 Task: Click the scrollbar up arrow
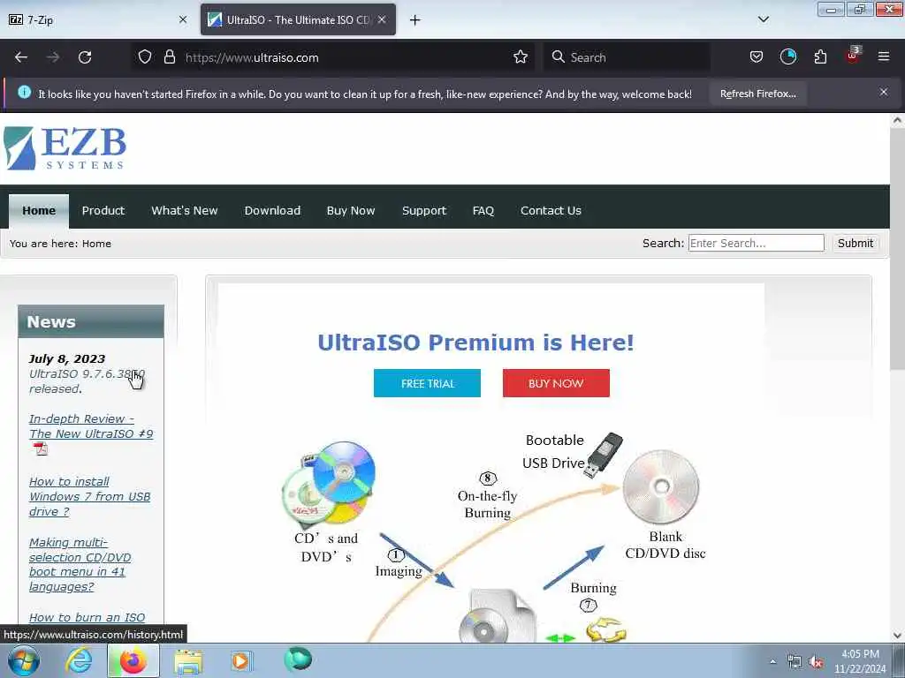point(897,120)
